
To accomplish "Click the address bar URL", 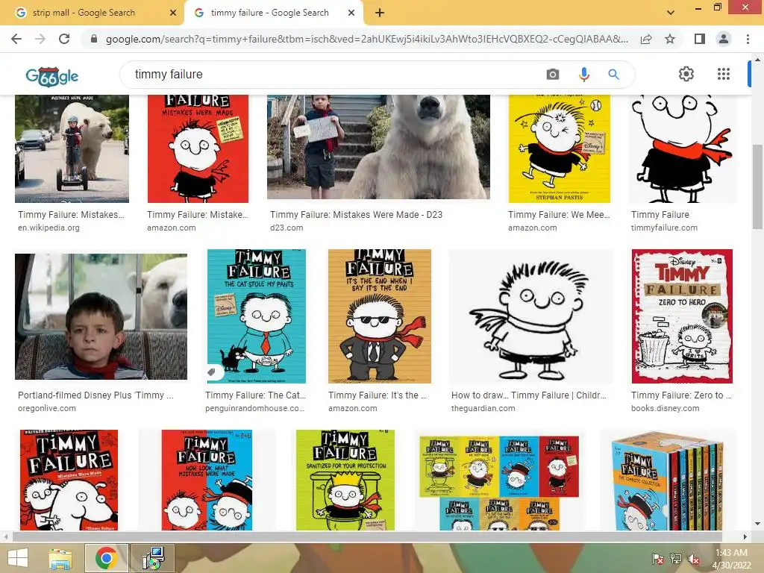I will pyautogui.click(x=366, y=39).
